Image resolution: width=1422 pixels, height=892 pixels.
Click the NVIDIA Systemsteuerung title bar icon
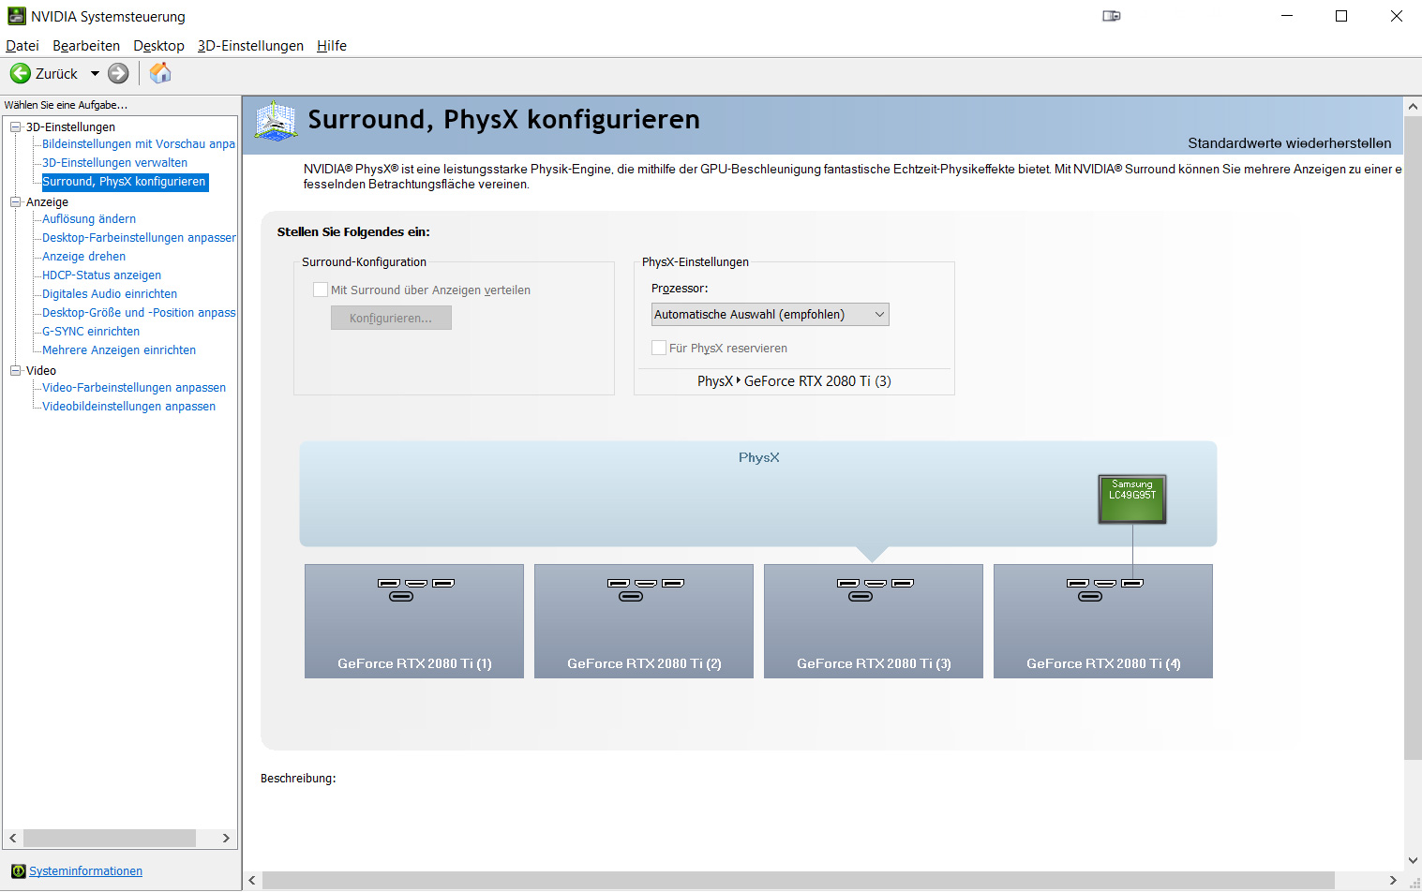[x=17, y=16]
